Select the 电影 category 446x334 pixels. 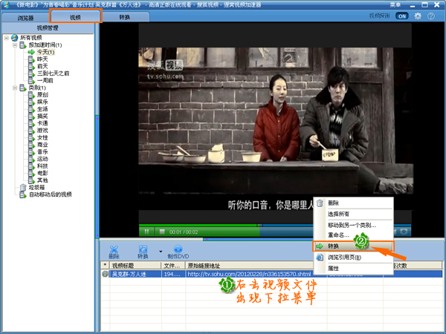point(42,173)
